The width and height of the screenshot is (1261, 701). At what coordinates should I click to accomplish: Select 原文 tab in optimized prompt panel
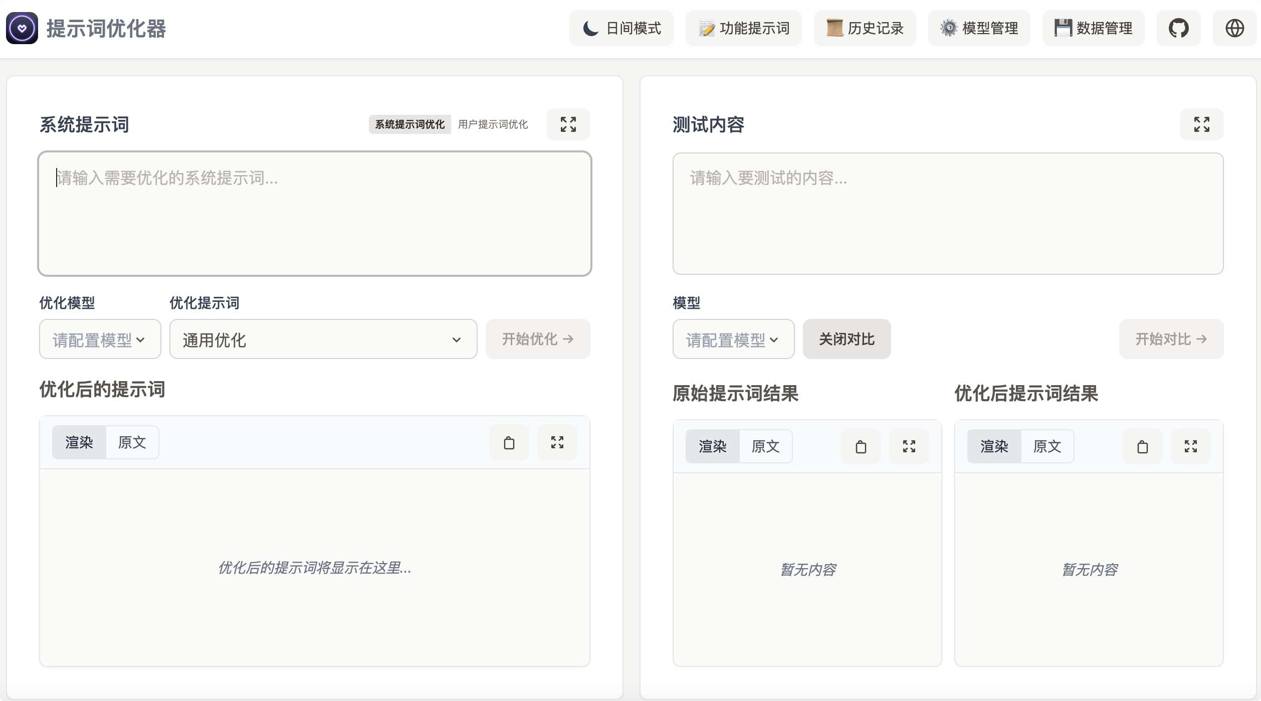pos(132,442)
